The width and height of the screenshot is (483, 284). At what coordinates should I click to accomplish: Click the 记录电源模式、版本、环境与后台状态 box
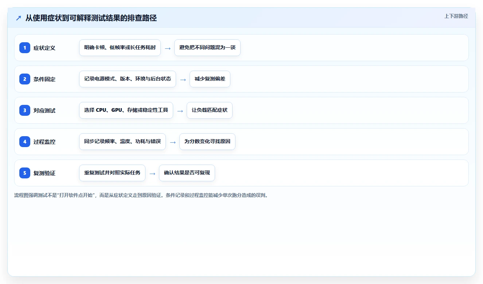128,79
